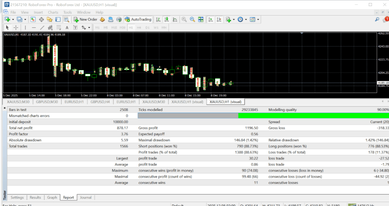Click the Indicators add icon
This screenshot has height=206, width=389.
pos(228,19)
